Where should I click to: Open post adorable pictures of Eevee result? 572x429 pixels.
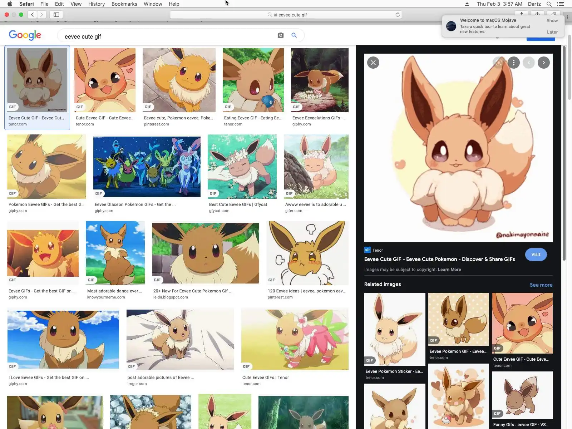180,340
